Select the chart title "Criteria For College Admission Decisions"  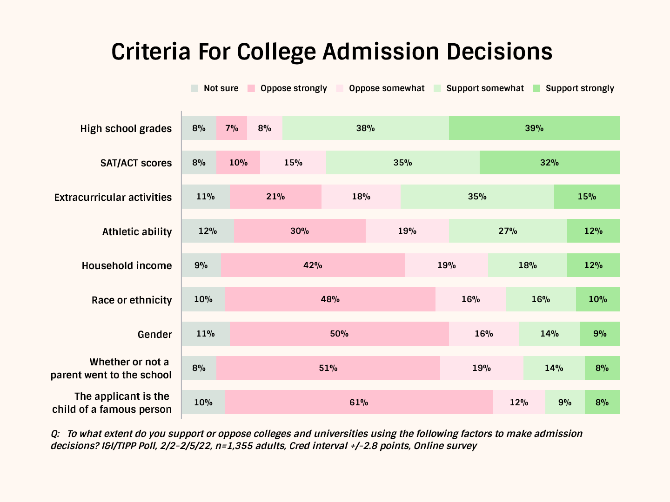[x=332, y=52]
